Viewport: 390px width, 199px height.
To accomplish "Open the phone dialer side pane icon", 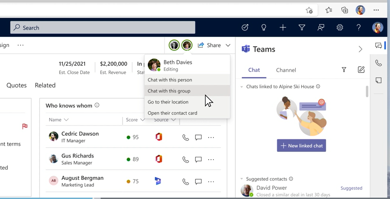I will point(378,63).
